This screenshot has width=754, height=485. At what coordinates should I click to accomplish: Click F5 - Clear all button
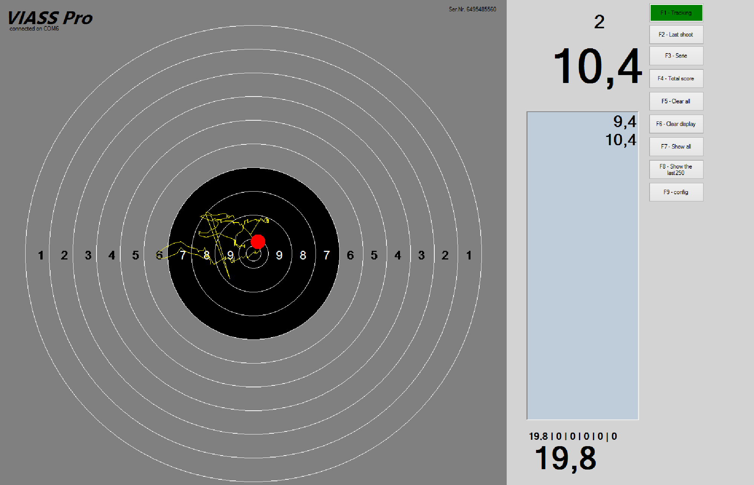click(x=676, y=101)
